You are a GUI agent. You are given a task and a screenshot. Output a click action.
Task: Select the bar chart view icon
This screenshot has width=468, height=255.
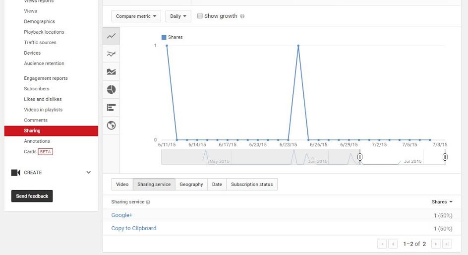click(112, 108)
